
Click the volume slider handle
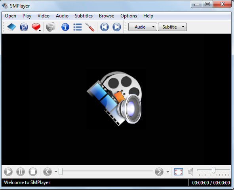pyautogui.click(x=213, y=170)
